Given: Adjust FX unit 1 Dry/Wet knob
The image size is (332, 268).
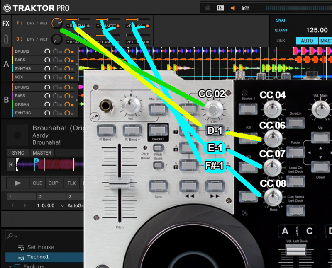Looking at the screenshot, I should point(57,23).
